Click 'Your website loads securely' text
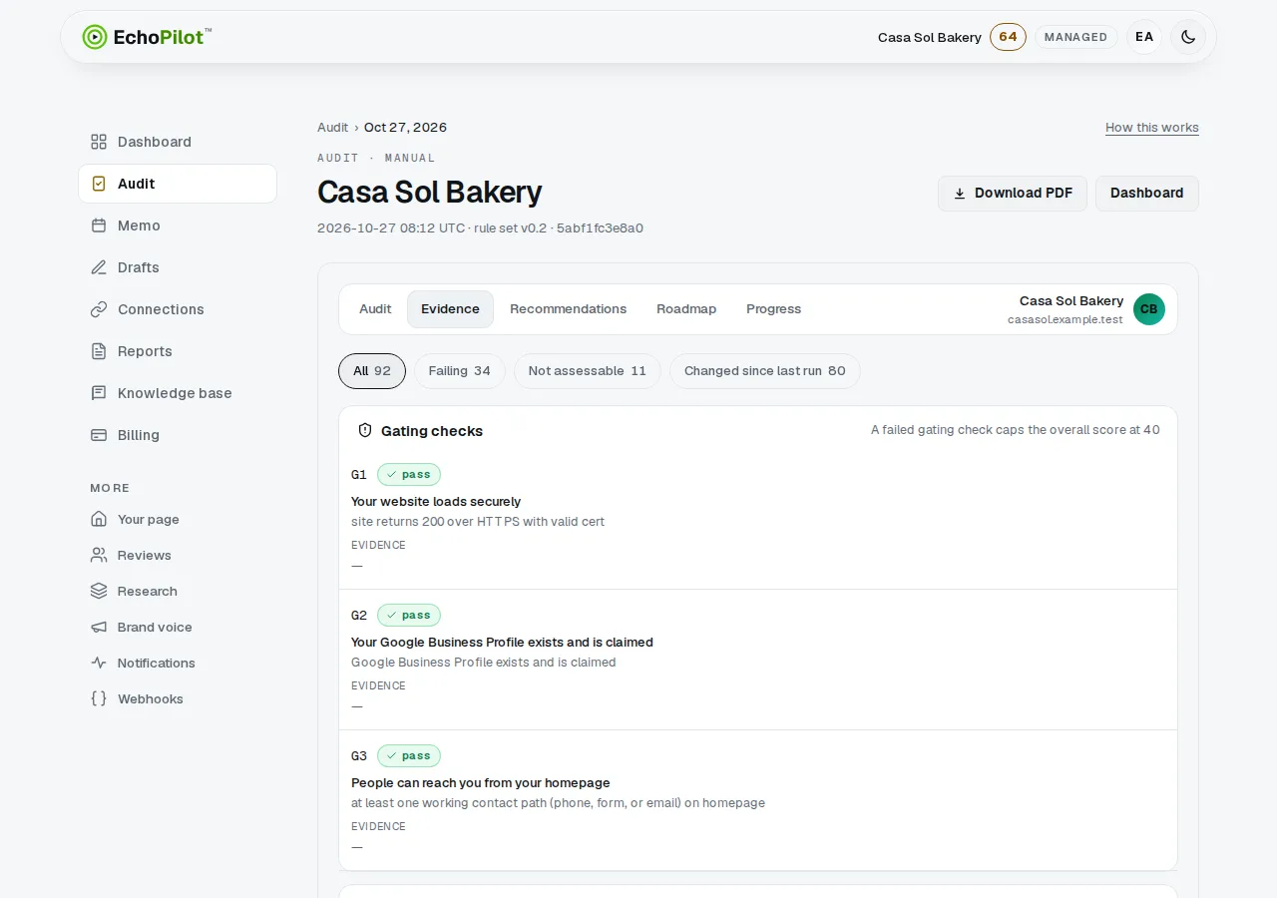1277x898 pixels. (436, 502)
